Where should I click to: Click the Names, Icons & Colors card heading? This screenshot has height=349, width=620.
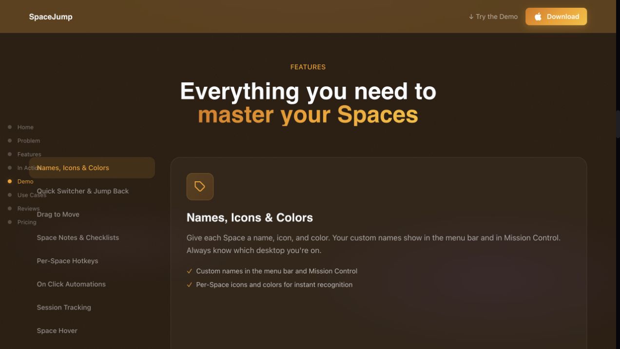[x=250, y=217]
